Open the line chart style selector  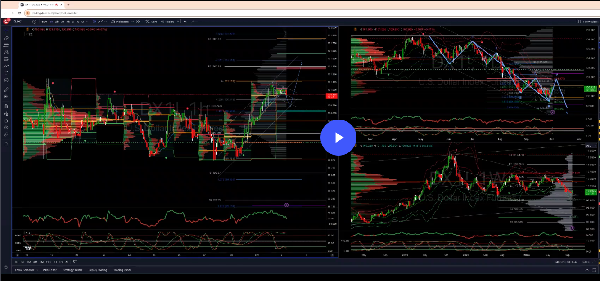point(100,22)
